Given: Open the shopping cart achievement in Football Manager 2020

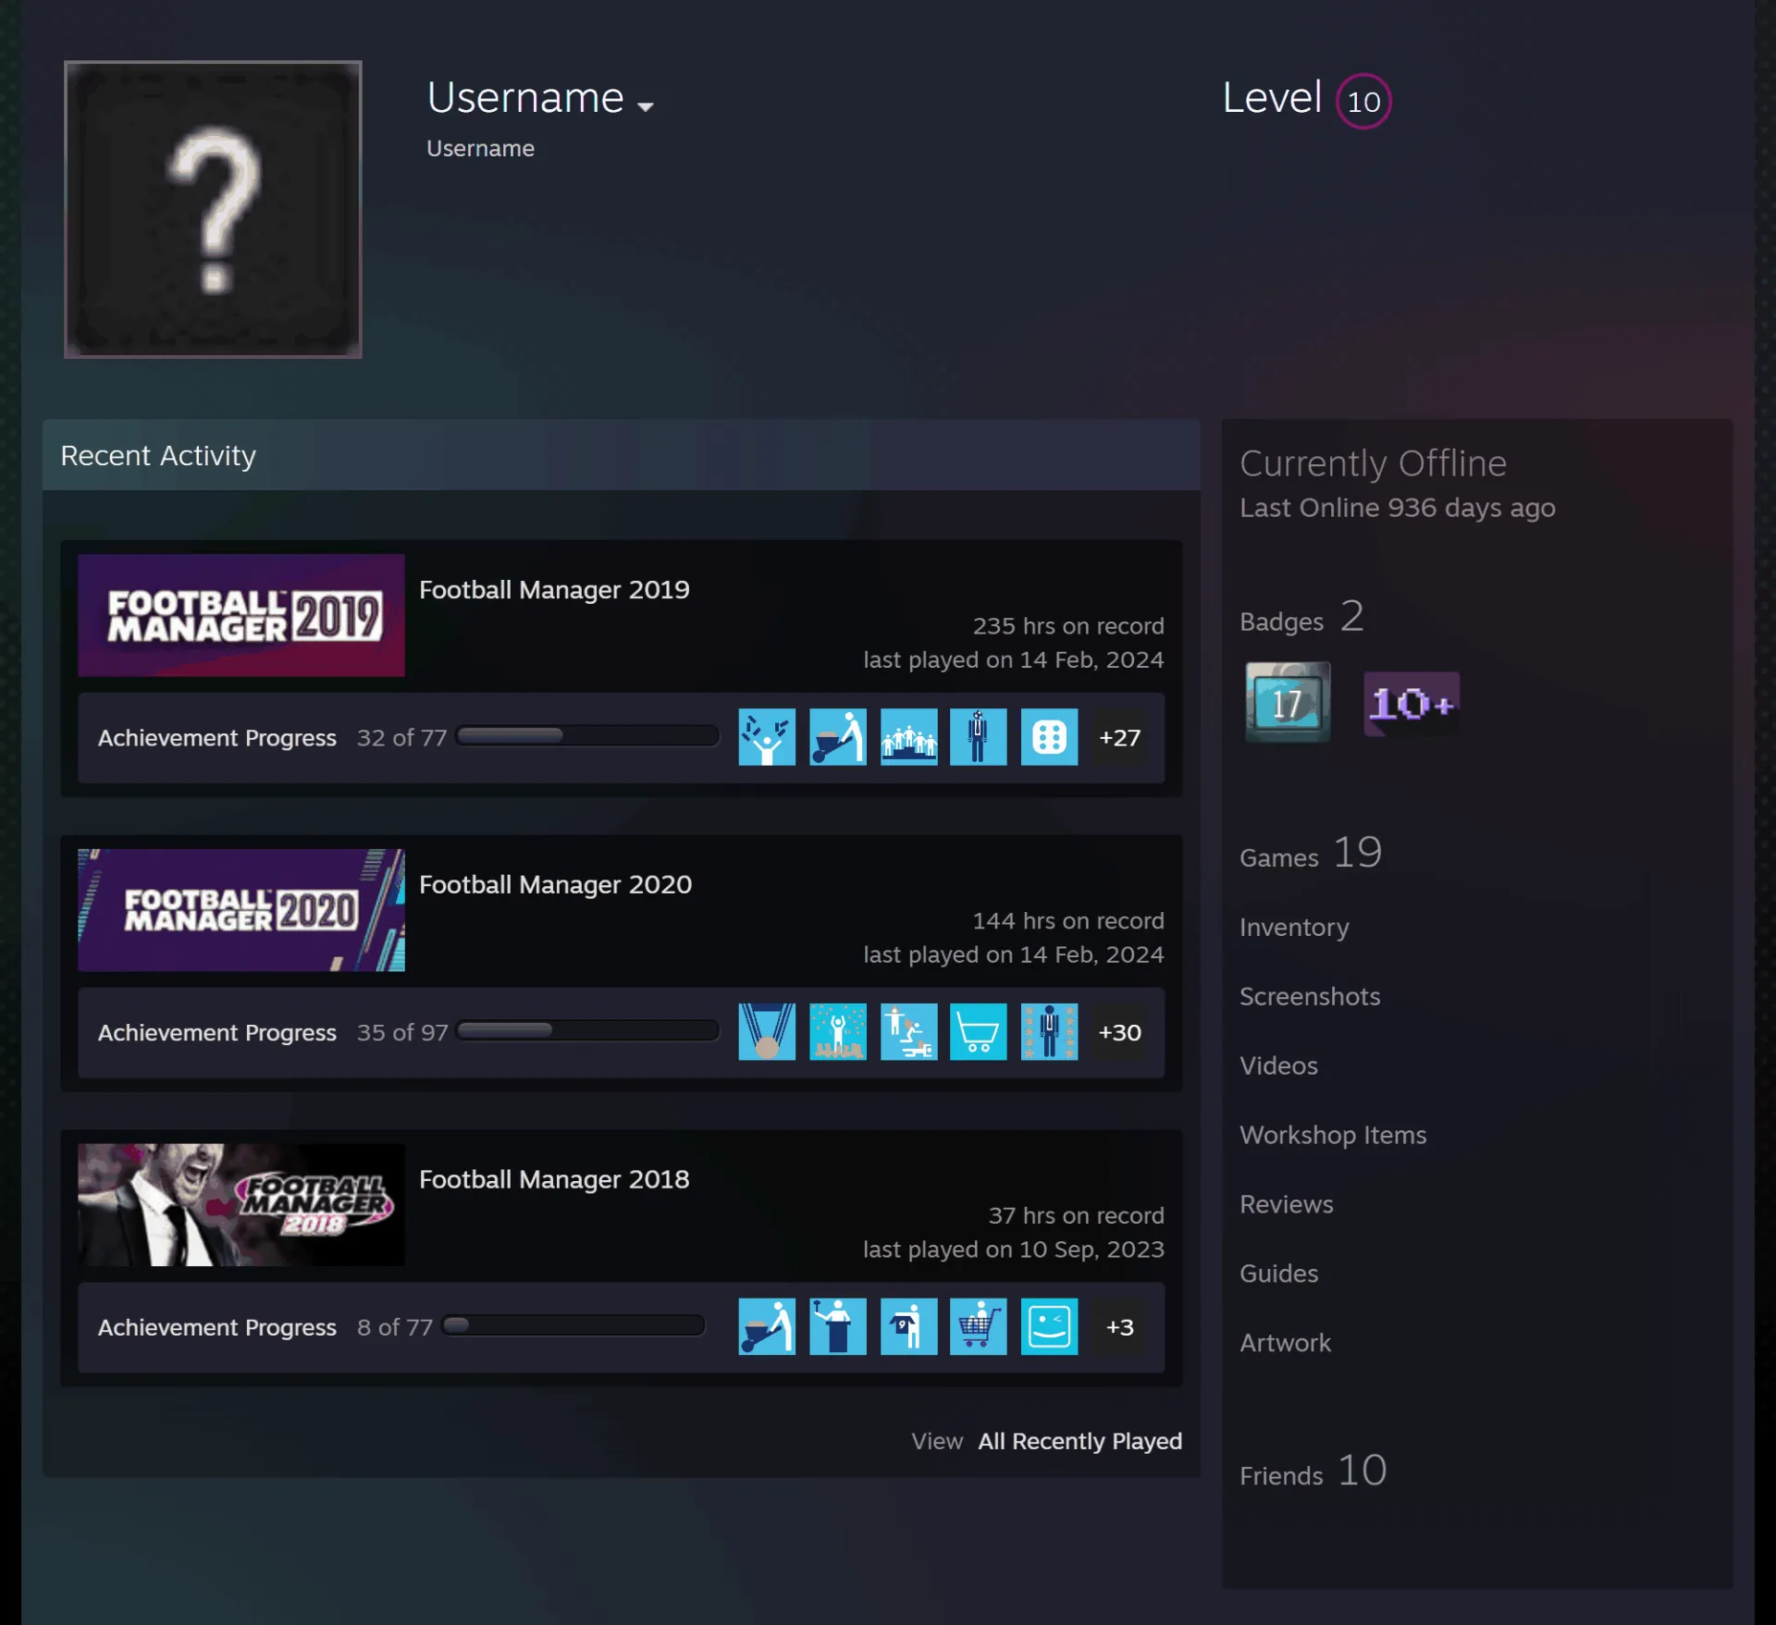Looking at the screenshot, I should click(x=979, y=1031).
